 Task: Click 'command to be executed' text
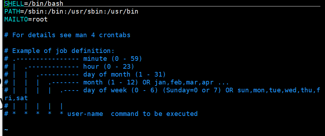[x=154, y=114]
